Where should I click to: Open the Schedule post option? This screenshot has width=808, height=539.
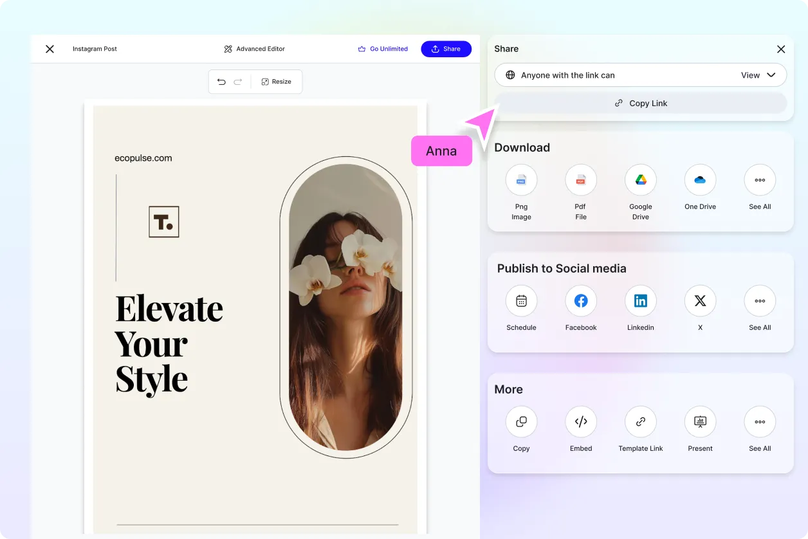point(521,301)
